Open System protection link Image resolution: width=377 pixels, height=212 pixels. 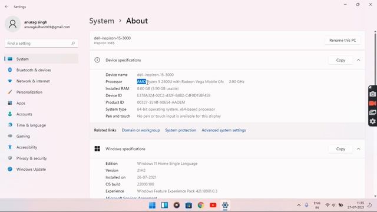[181, 130]
